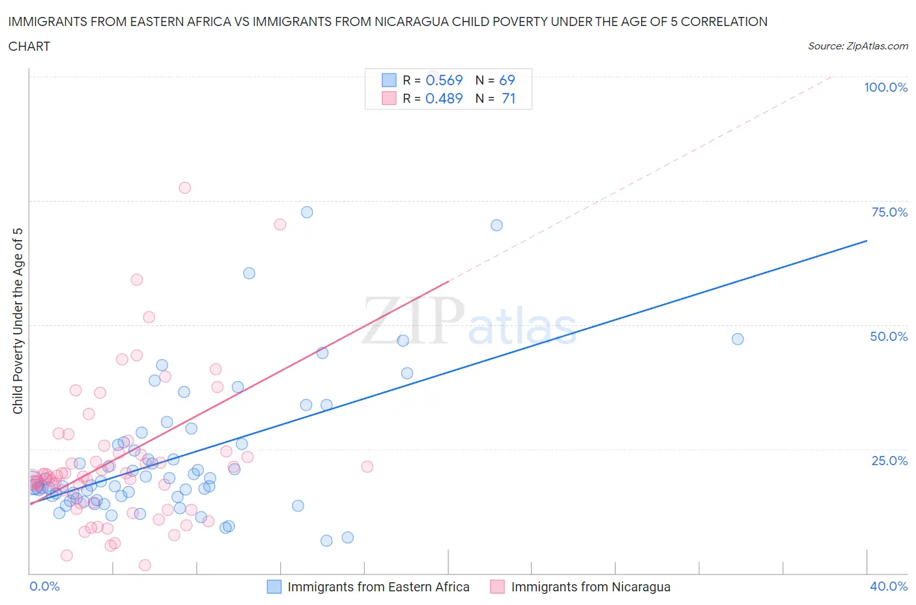Image resolution: width=916 pixels, height=605 pixels.
Task: Click the 0.0% x-axis origin label
Action: point(45,586)
